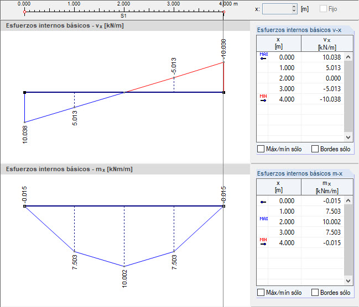Click the v-x table scrollbar thumb
This screenshot has height=307, width=359.
(x=348, y=96)
